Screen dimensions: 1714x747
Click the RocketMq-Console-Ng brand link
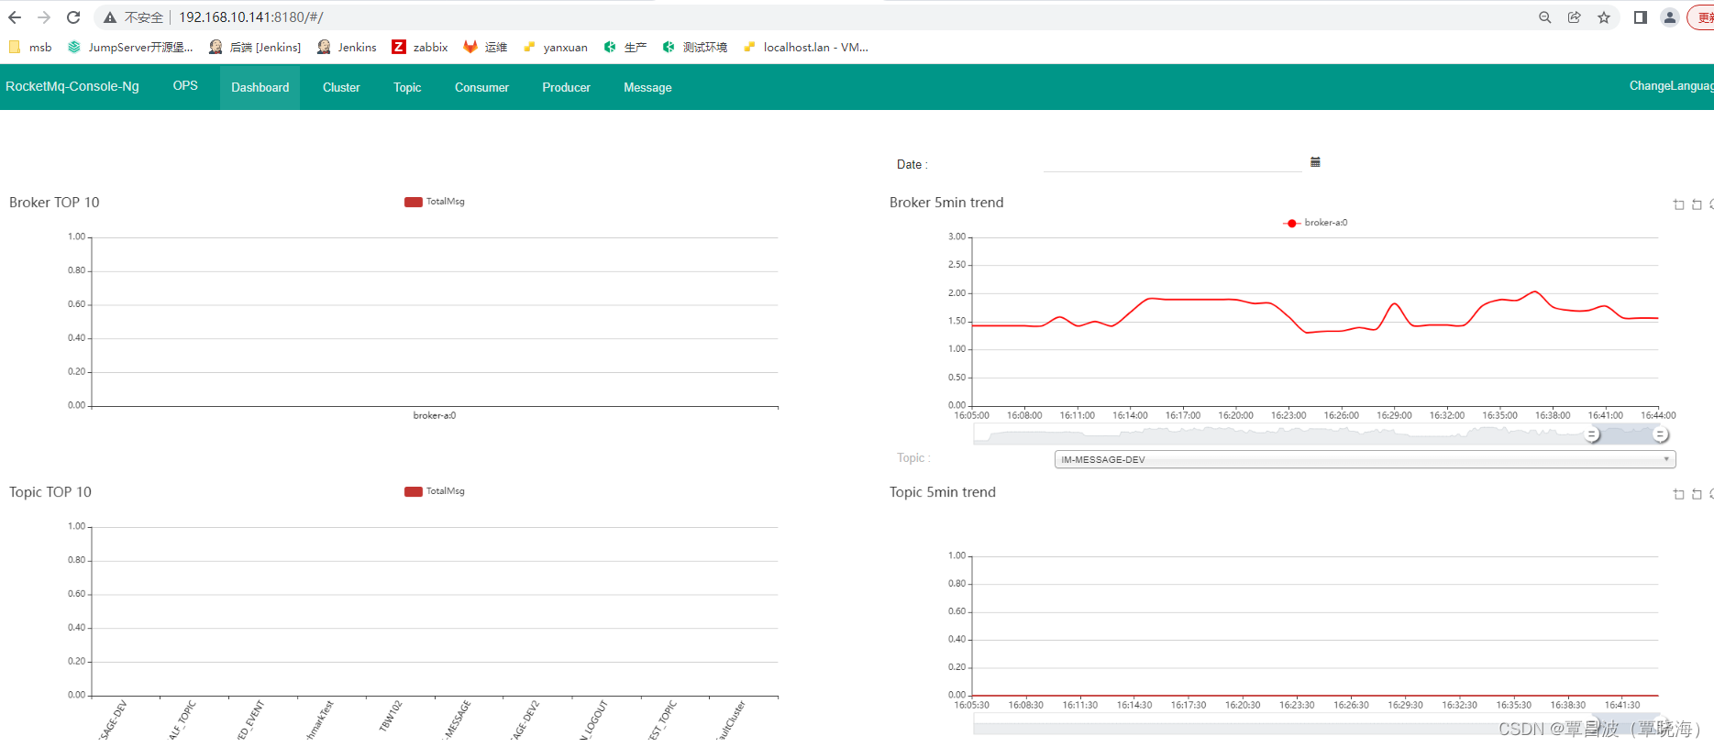click(72, 86)
